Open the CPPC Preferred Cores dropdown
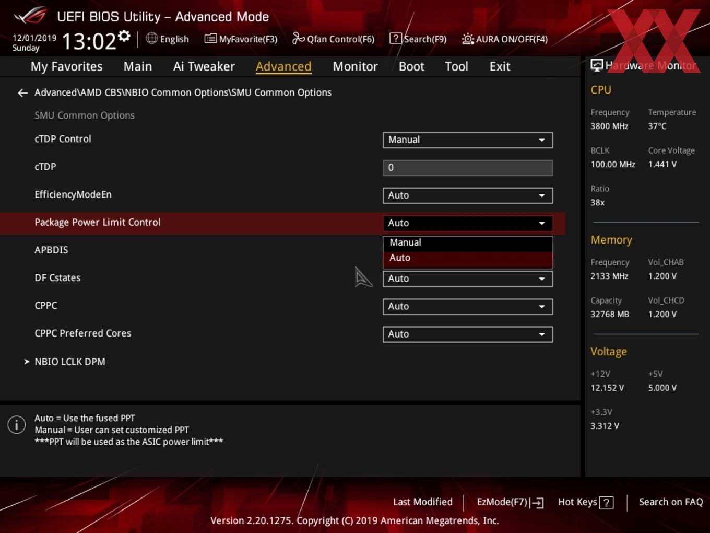The height and width of the screenshot is (533, 710). tap(468, 334)
